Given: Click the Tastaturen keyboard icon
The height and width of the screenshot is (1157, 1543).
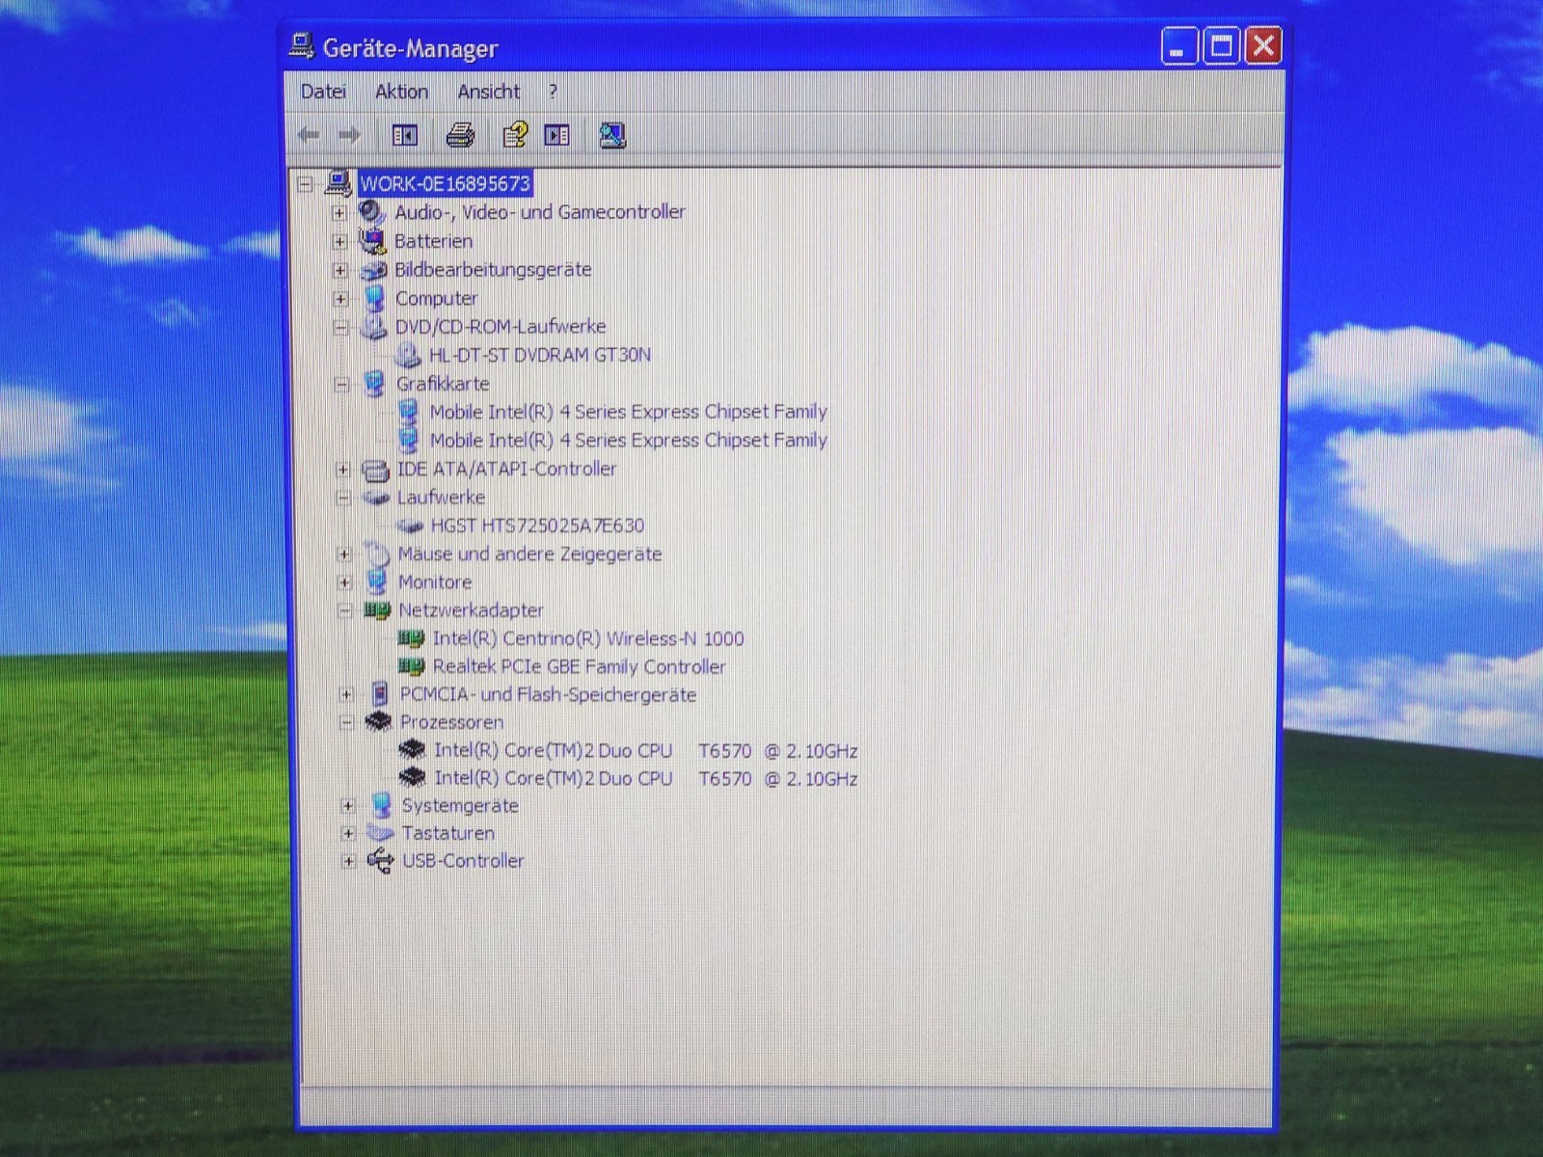Looking at the screenshot, I should [381, 833].
